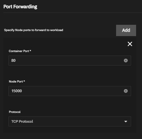142x139 pixels.
Task: Select the Container Port label
Action: pos(19,51)
